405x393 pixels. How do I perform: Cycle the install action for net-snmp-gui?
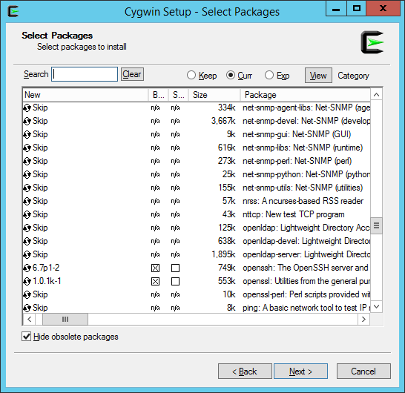click(x=27, y=134)
